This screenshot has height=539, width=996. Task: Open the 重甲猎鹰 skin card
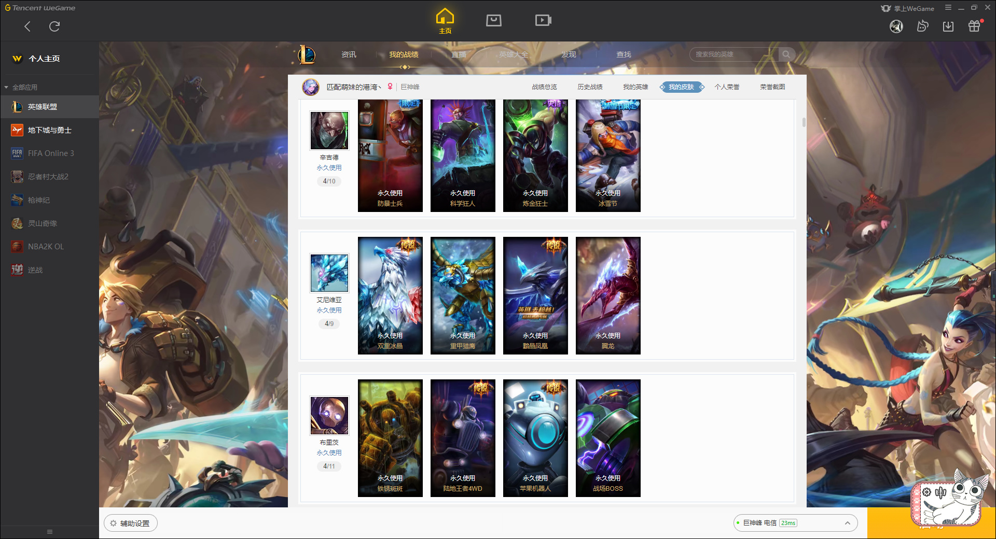[463, 295]
